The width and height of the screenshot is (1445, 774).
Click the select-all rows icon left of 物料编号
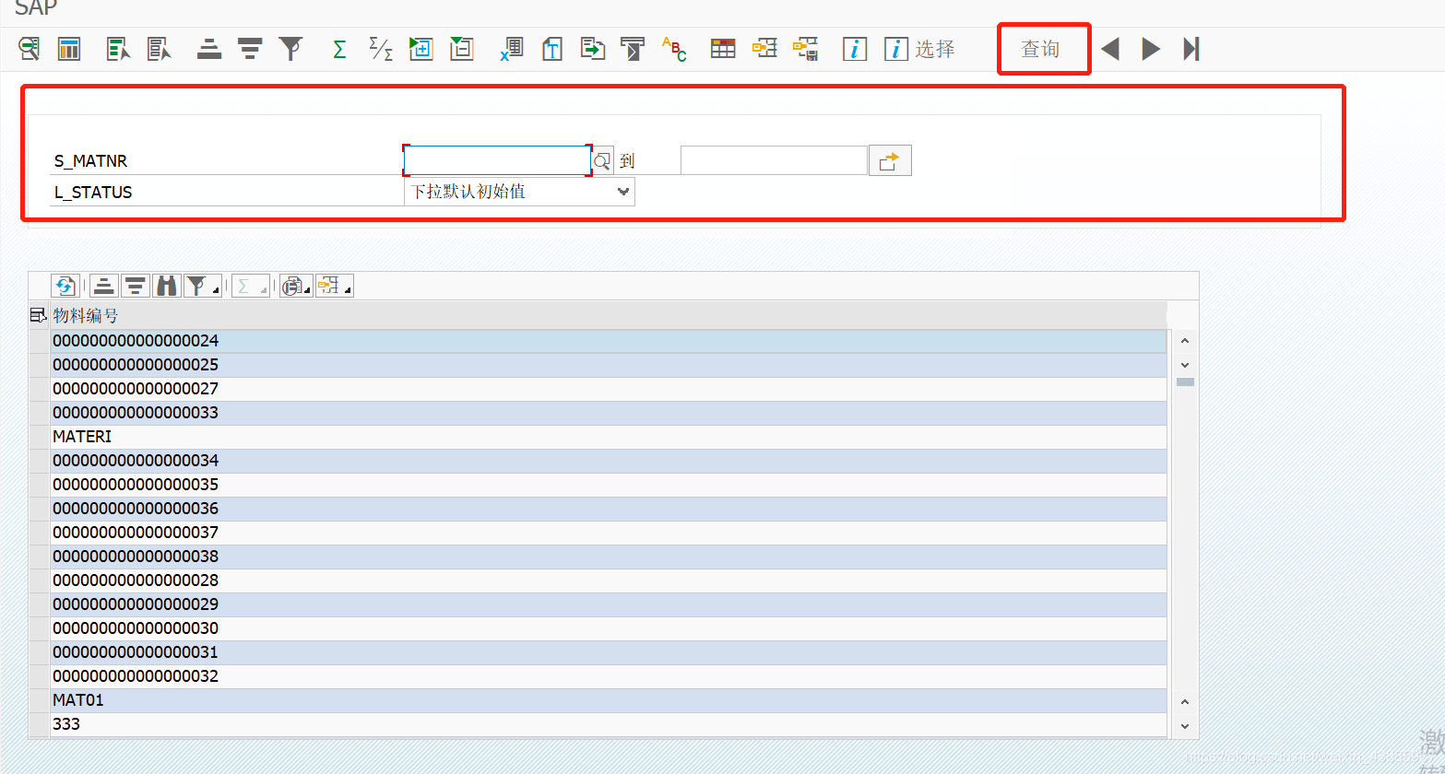tap(39, 315)
